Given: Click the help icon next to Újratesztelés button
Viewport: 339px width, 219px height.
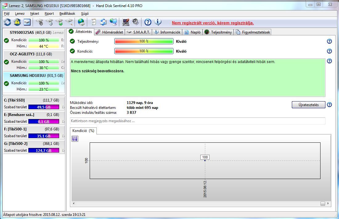Looking at the screenshot, I should [x=329, y=105].
